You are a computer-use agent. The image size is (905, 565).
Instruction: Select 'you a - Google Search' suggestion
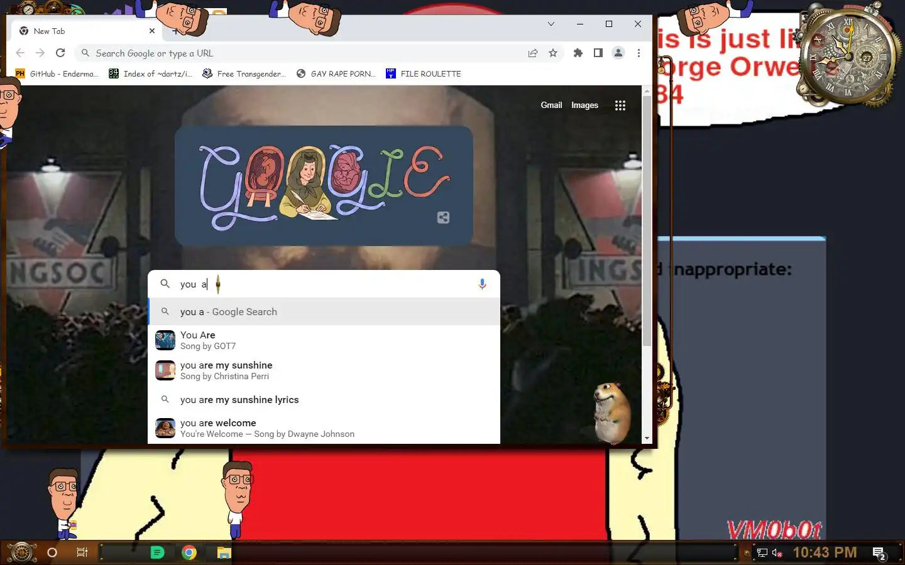(324, 312)
